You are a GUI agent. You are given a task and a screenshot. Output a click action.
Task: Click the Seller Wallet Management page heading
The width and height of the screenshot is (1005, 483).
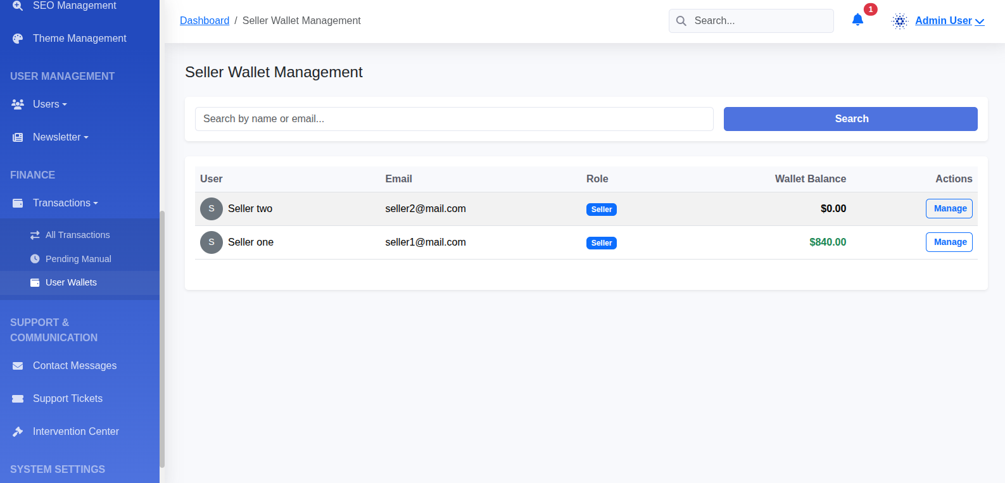click(x=274, y=72)
